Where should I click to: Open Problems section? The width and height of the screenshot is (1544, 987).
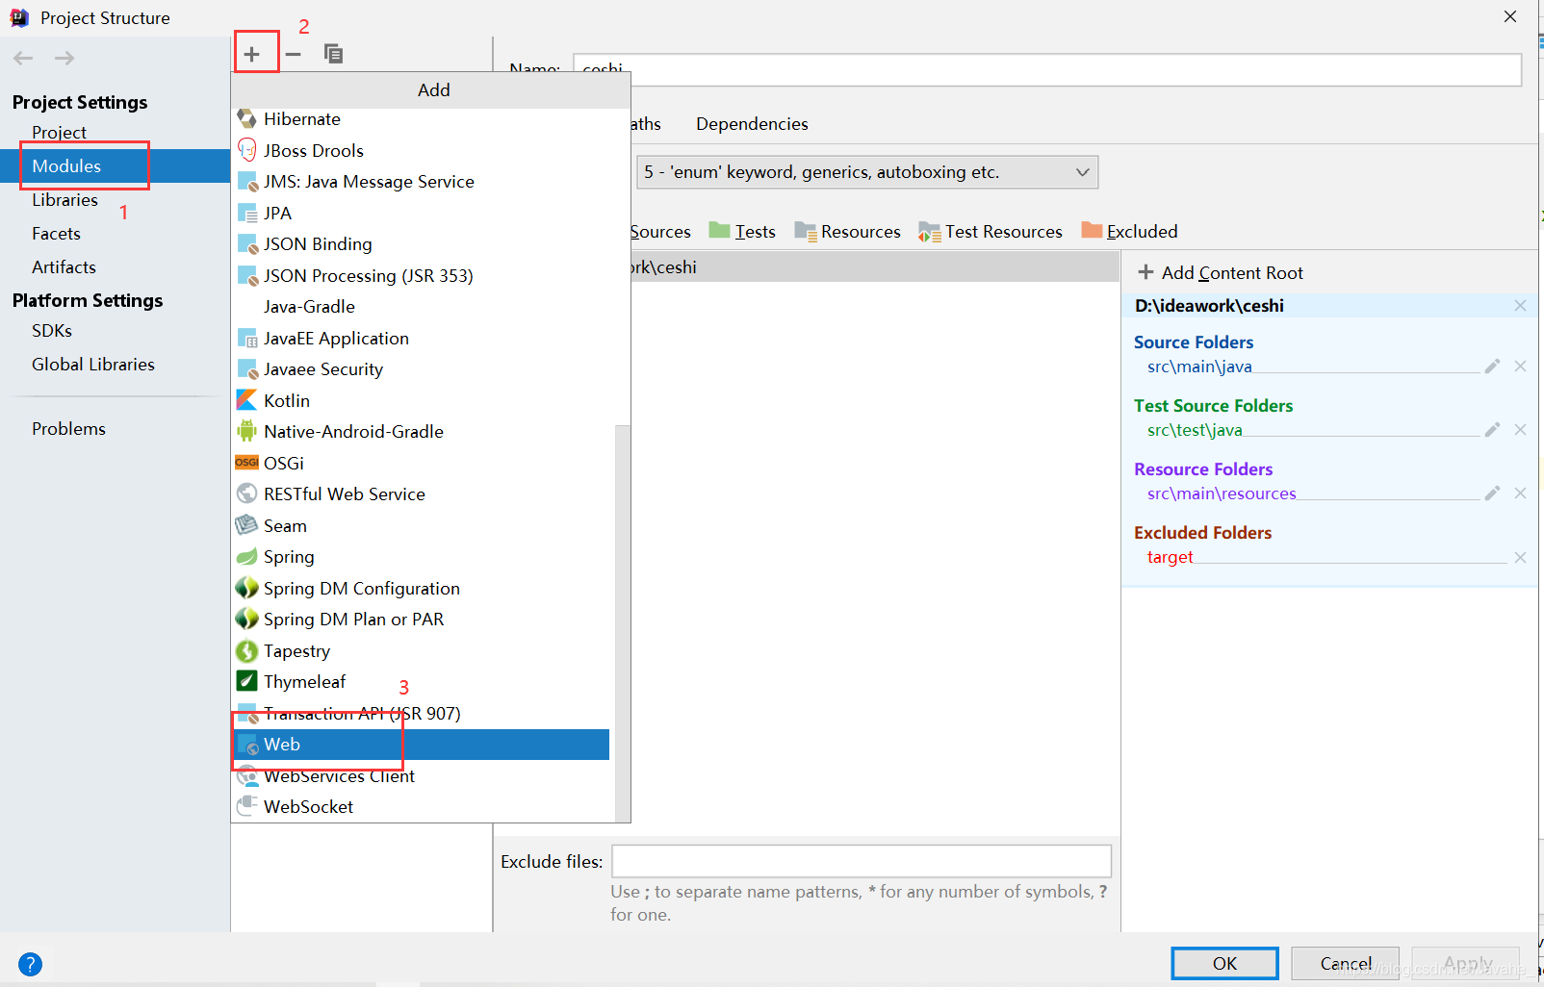[x=68, y=429]
